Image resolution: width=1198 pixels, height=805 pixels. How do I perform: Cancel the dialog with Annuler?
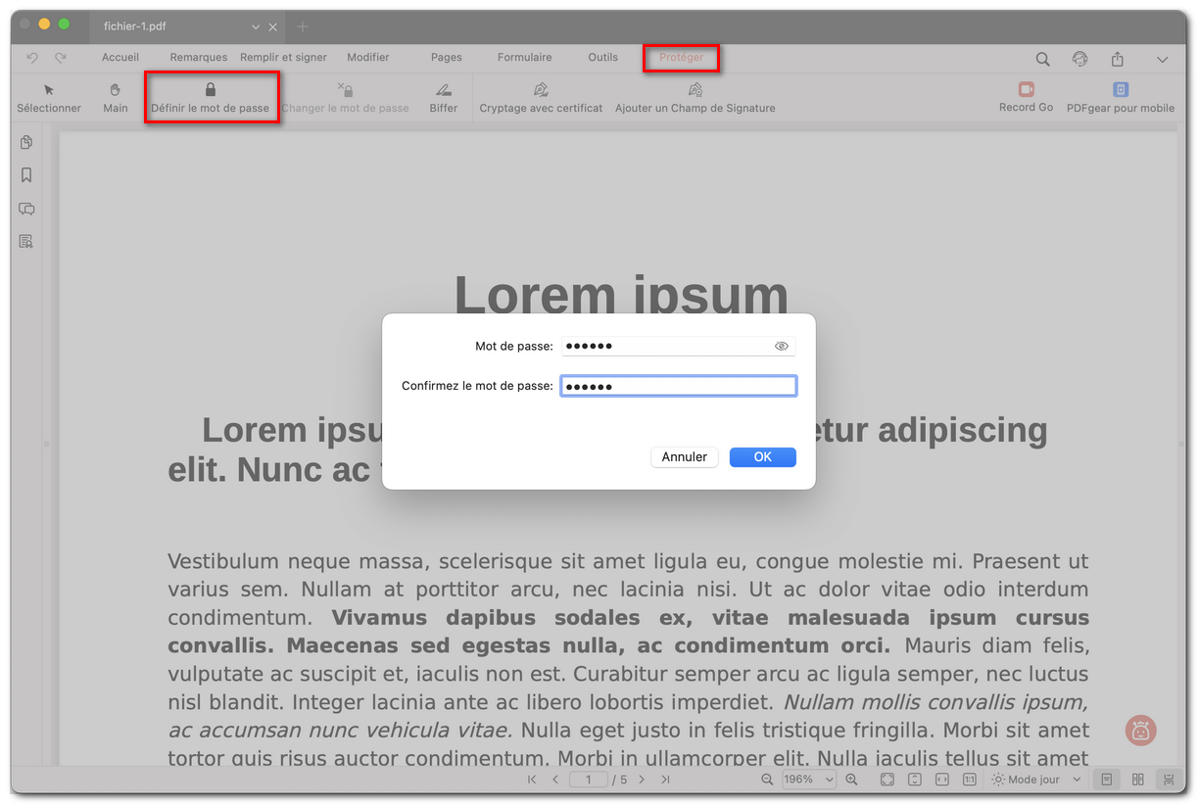(684, 456)
